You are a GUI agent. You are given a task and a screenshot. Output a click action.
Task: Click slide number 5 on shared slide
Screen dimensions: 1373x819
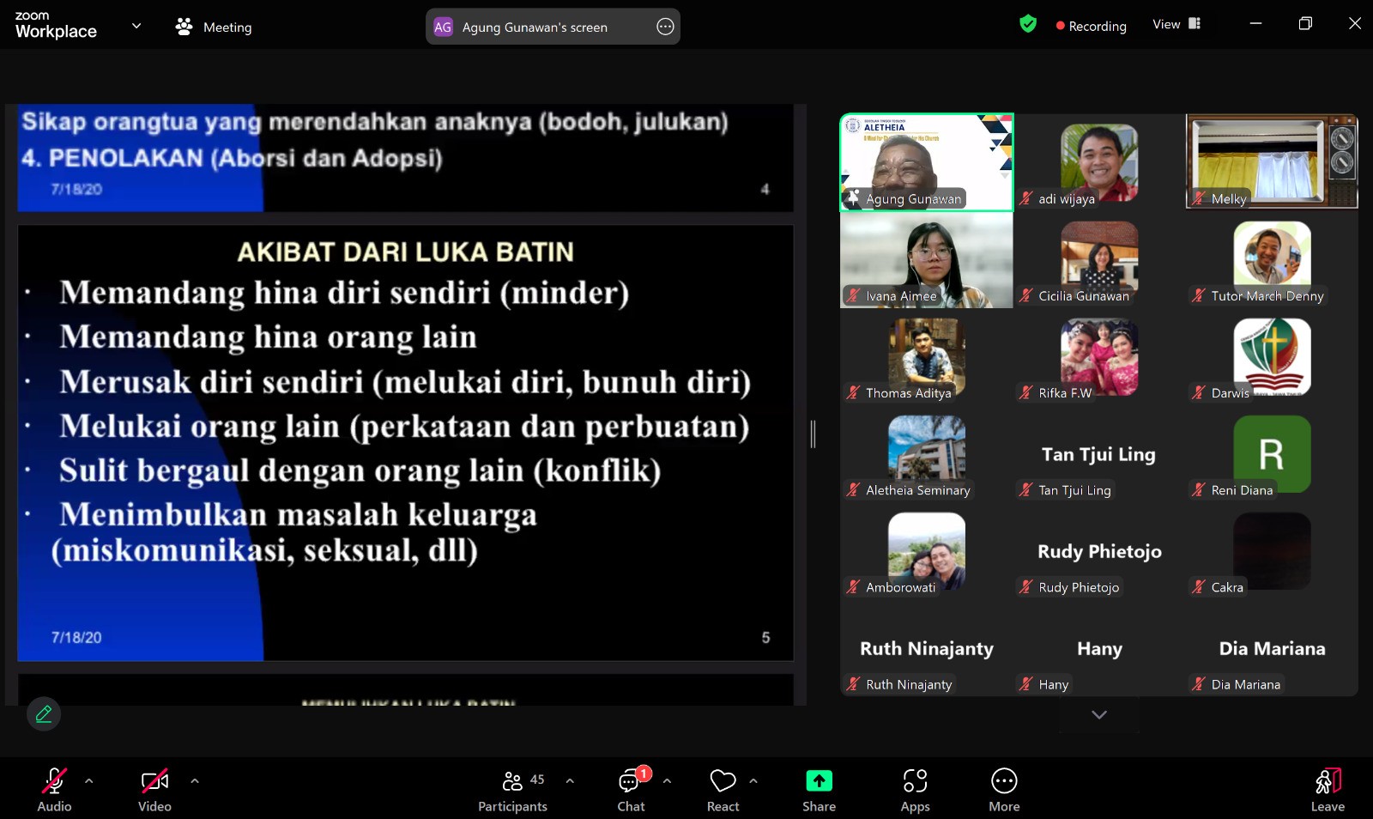[x=765, y=637]
